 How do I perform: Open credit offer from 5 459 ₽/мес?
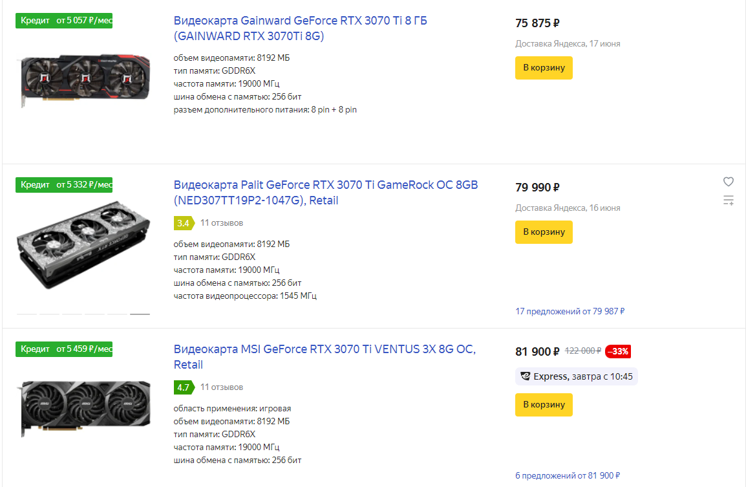pos(64,349)
